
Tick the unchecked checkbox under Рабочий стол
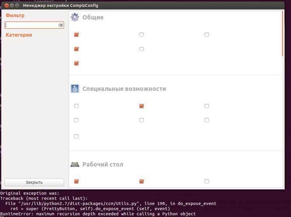point(206,181)
